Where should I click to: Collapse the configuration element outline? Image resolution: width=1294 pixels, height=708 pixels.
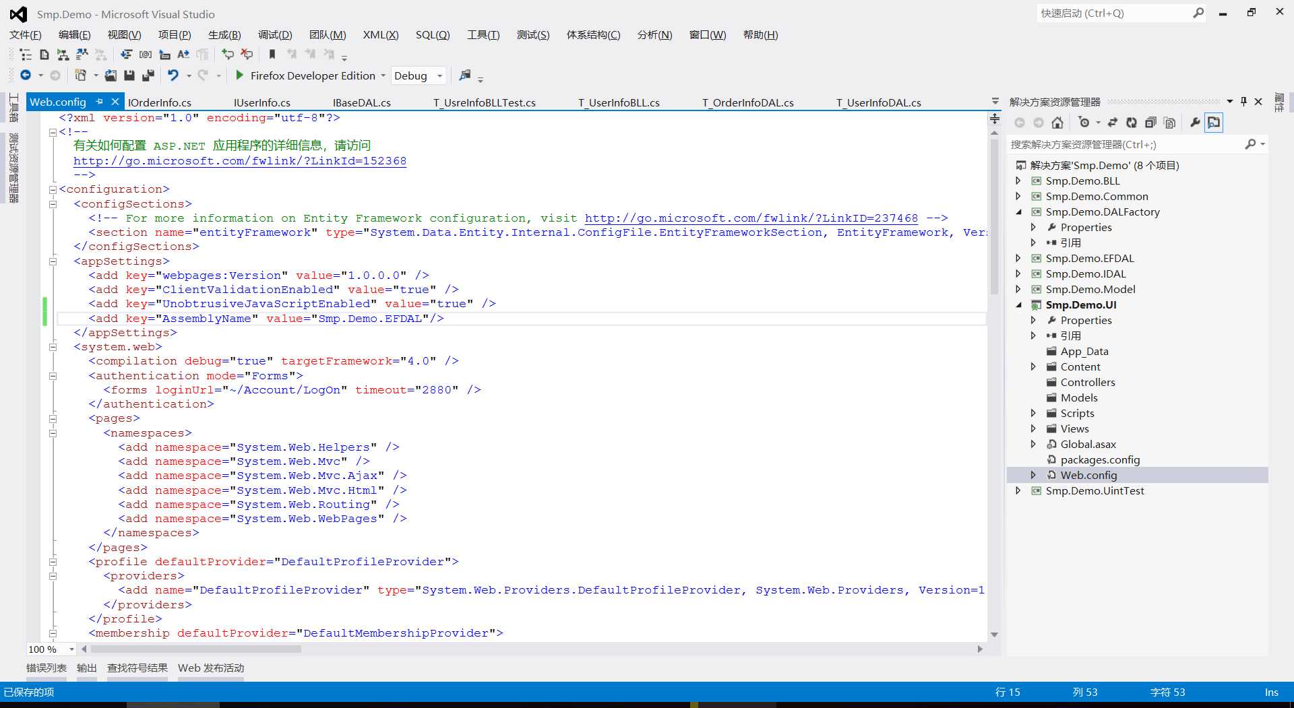click(53, 189)
